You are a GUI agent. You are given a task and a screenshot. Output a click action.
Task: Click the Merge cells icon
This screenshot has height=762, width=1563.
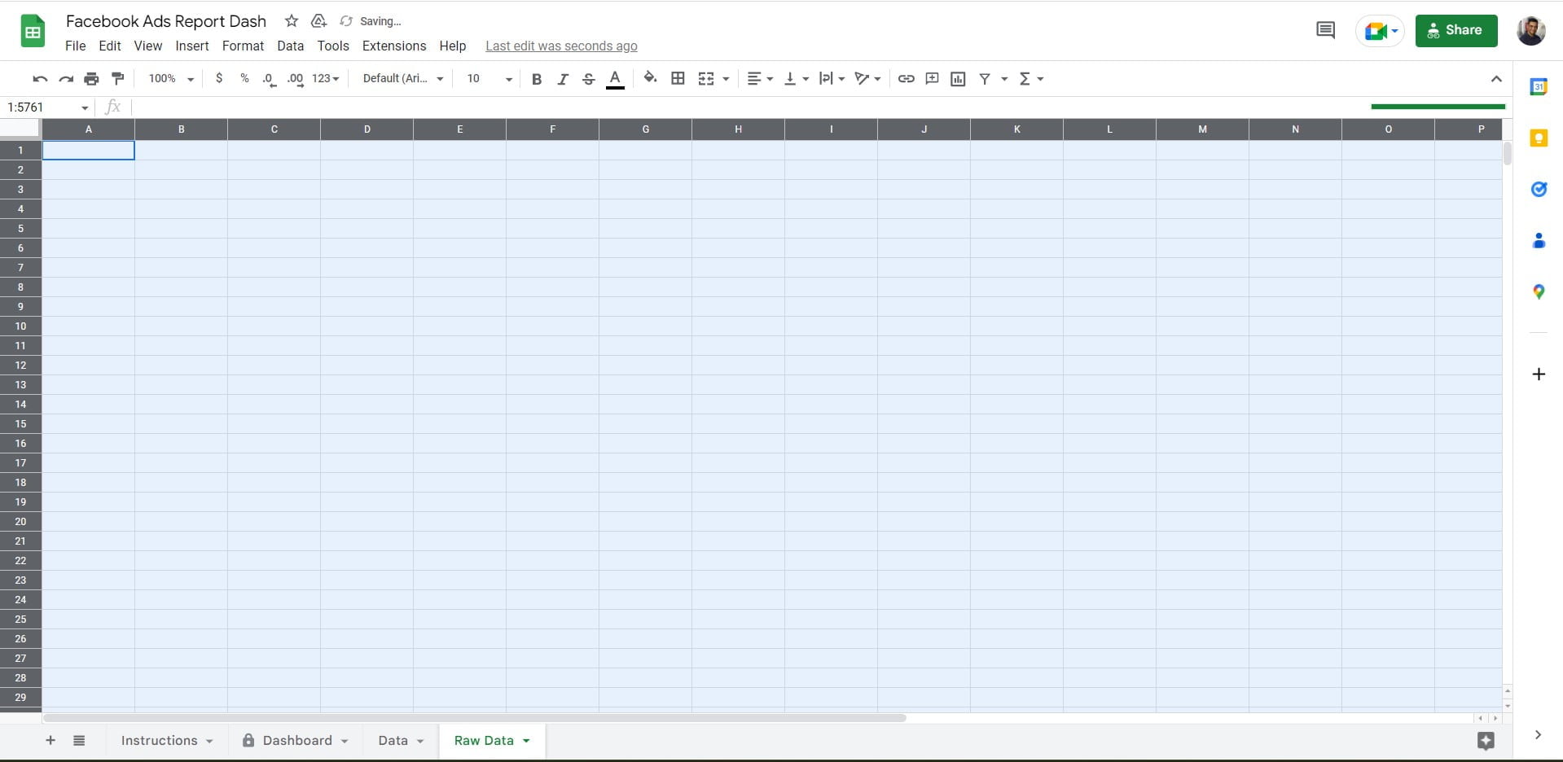[706, 79]
